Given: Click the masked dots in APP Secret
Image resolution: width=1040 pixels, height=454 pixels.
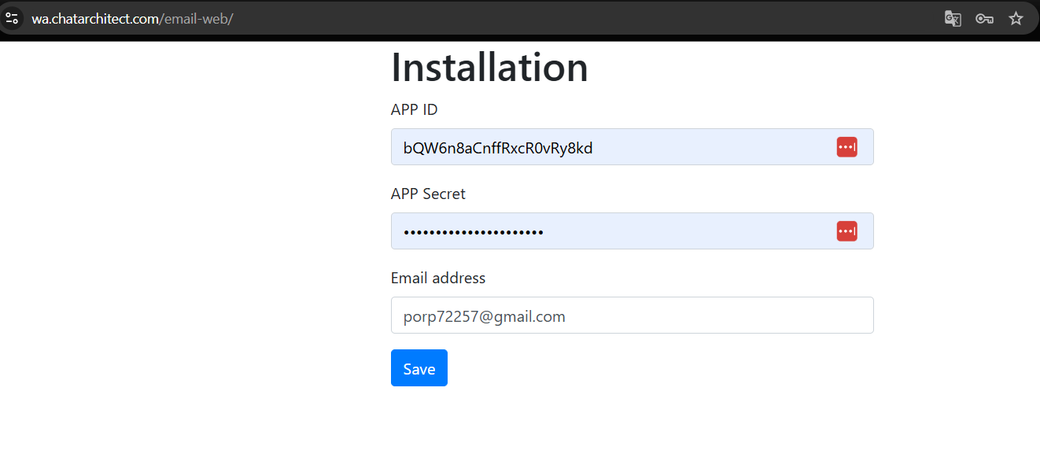Looking at the screenshot, I should [474, 232].
